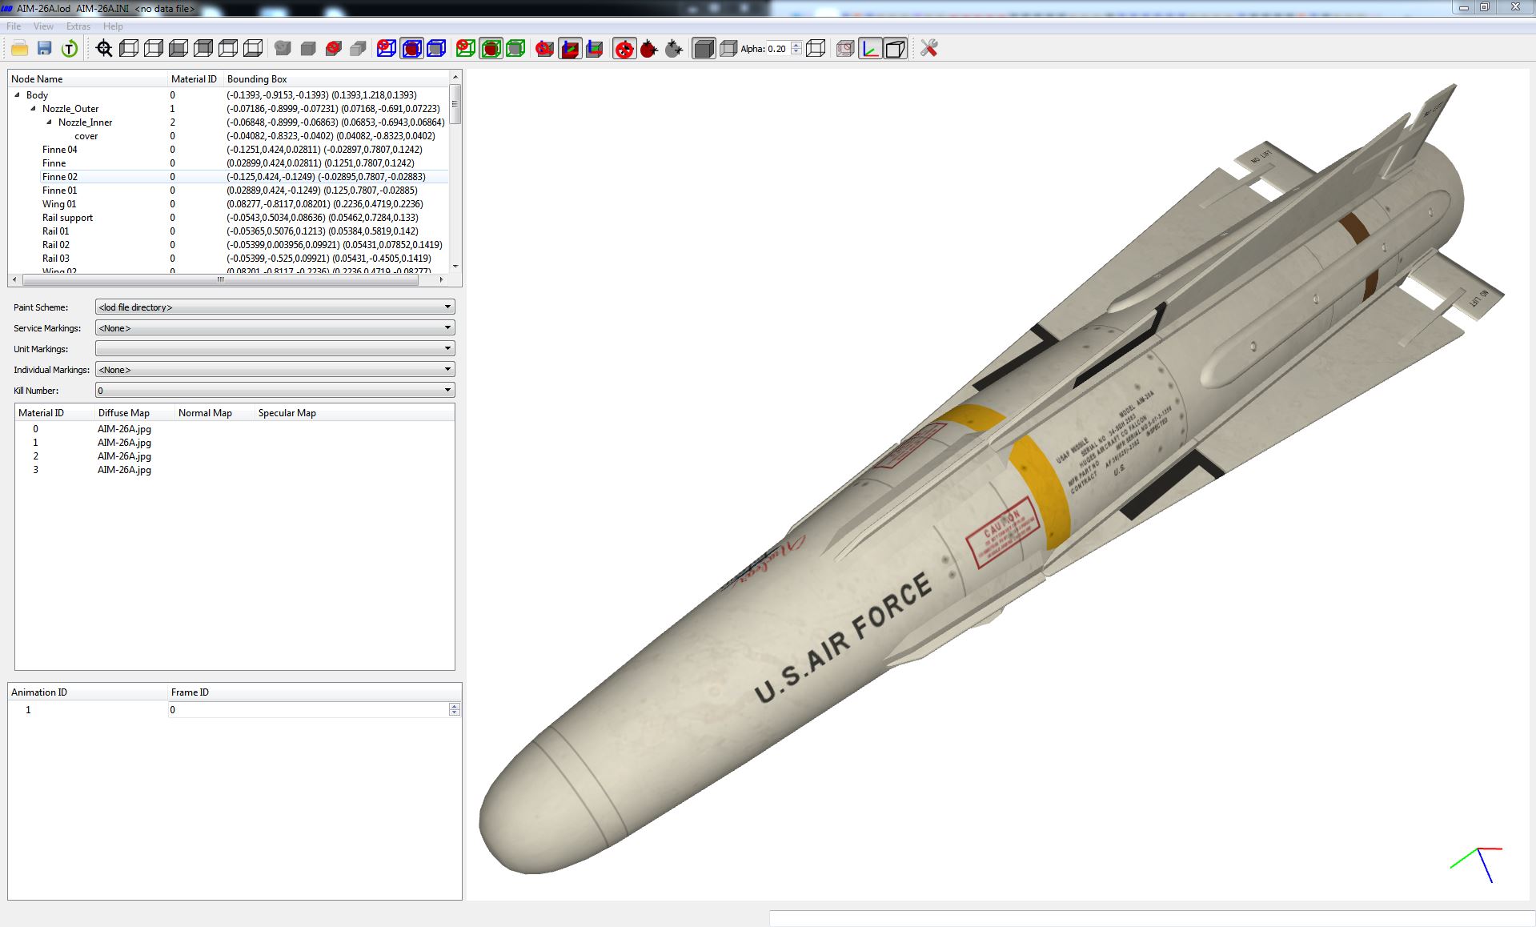1536x927 pixels.
Task: Click the green wireframe box with prohibition sign
Action: pos(466,49)
